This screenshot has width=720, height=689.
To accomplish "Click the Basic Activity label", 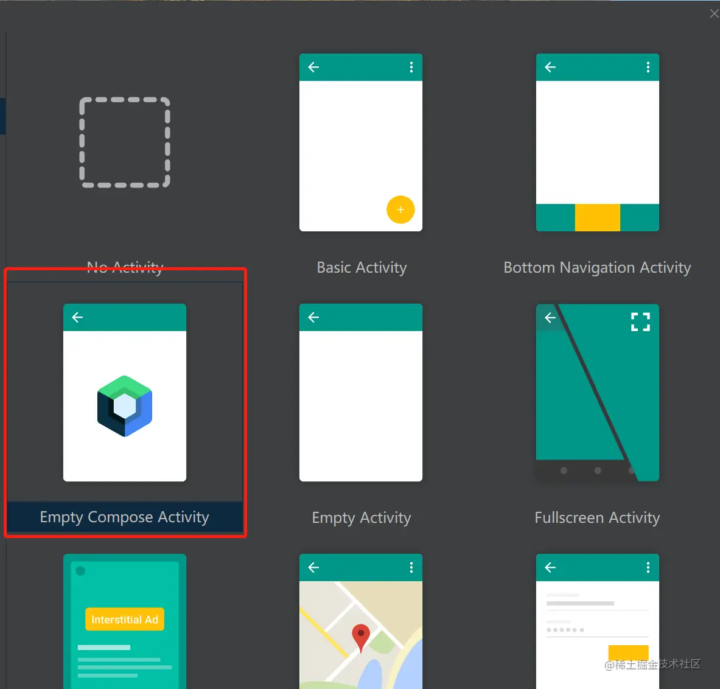I will [x=362, y=267].
